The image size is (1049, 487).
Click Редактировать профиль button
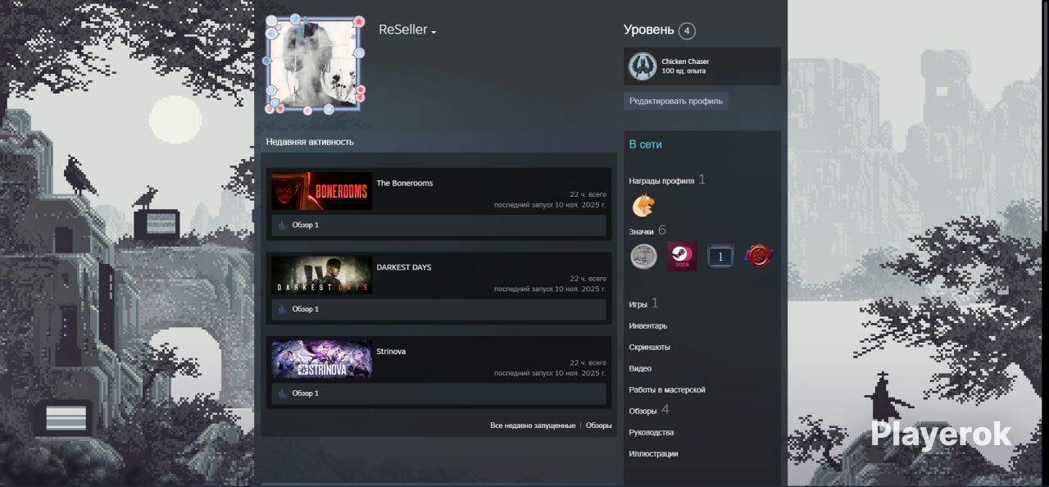[x=676, y=102]
